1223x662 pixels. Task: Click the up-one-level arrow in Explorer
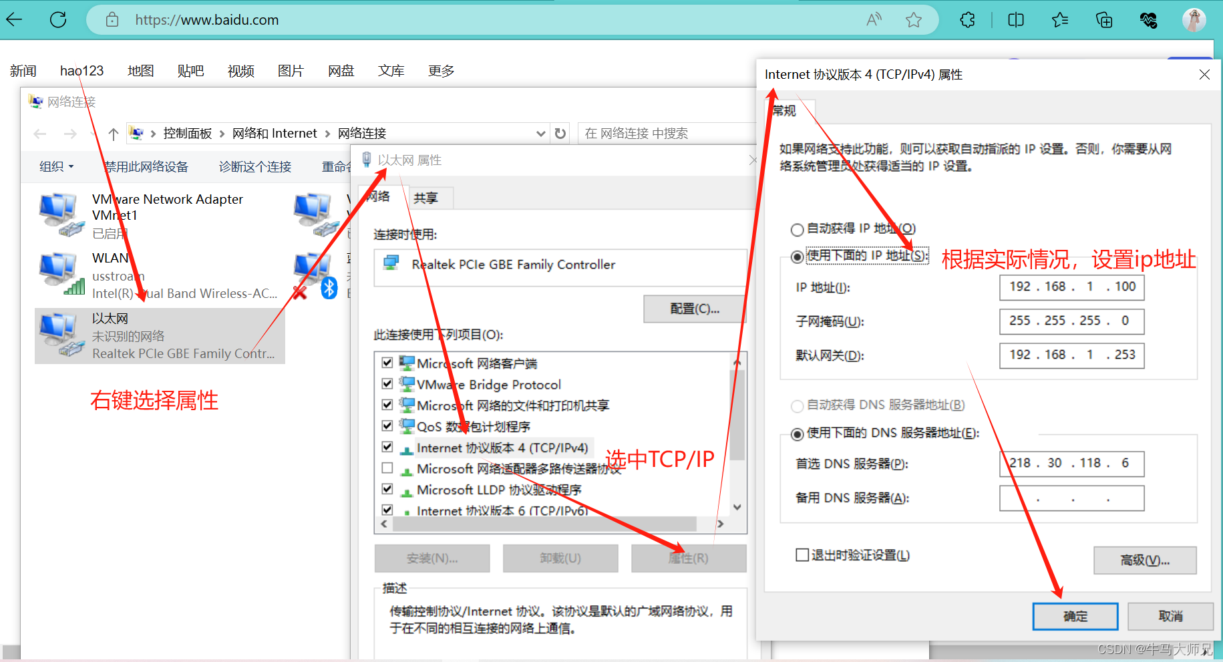point(114,133)
